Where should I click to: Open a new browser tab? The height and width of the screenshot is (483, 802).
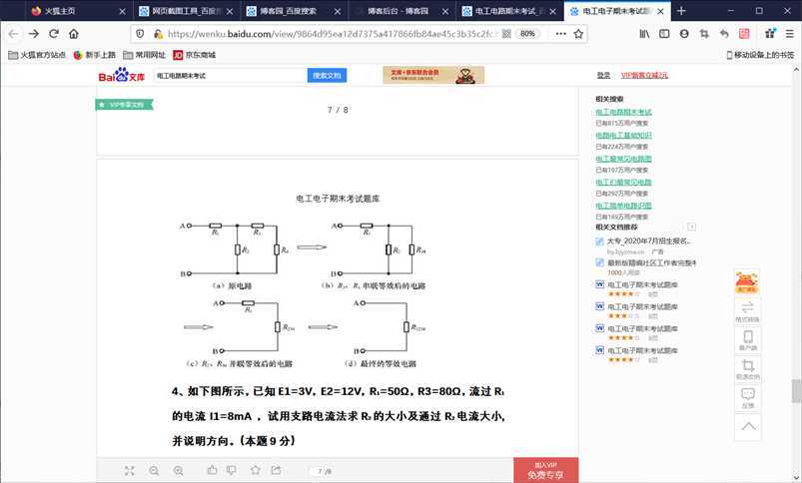coord(681,11)
